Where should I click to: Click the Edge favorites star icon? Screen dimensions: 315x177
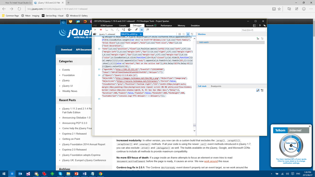pos(279,9)
